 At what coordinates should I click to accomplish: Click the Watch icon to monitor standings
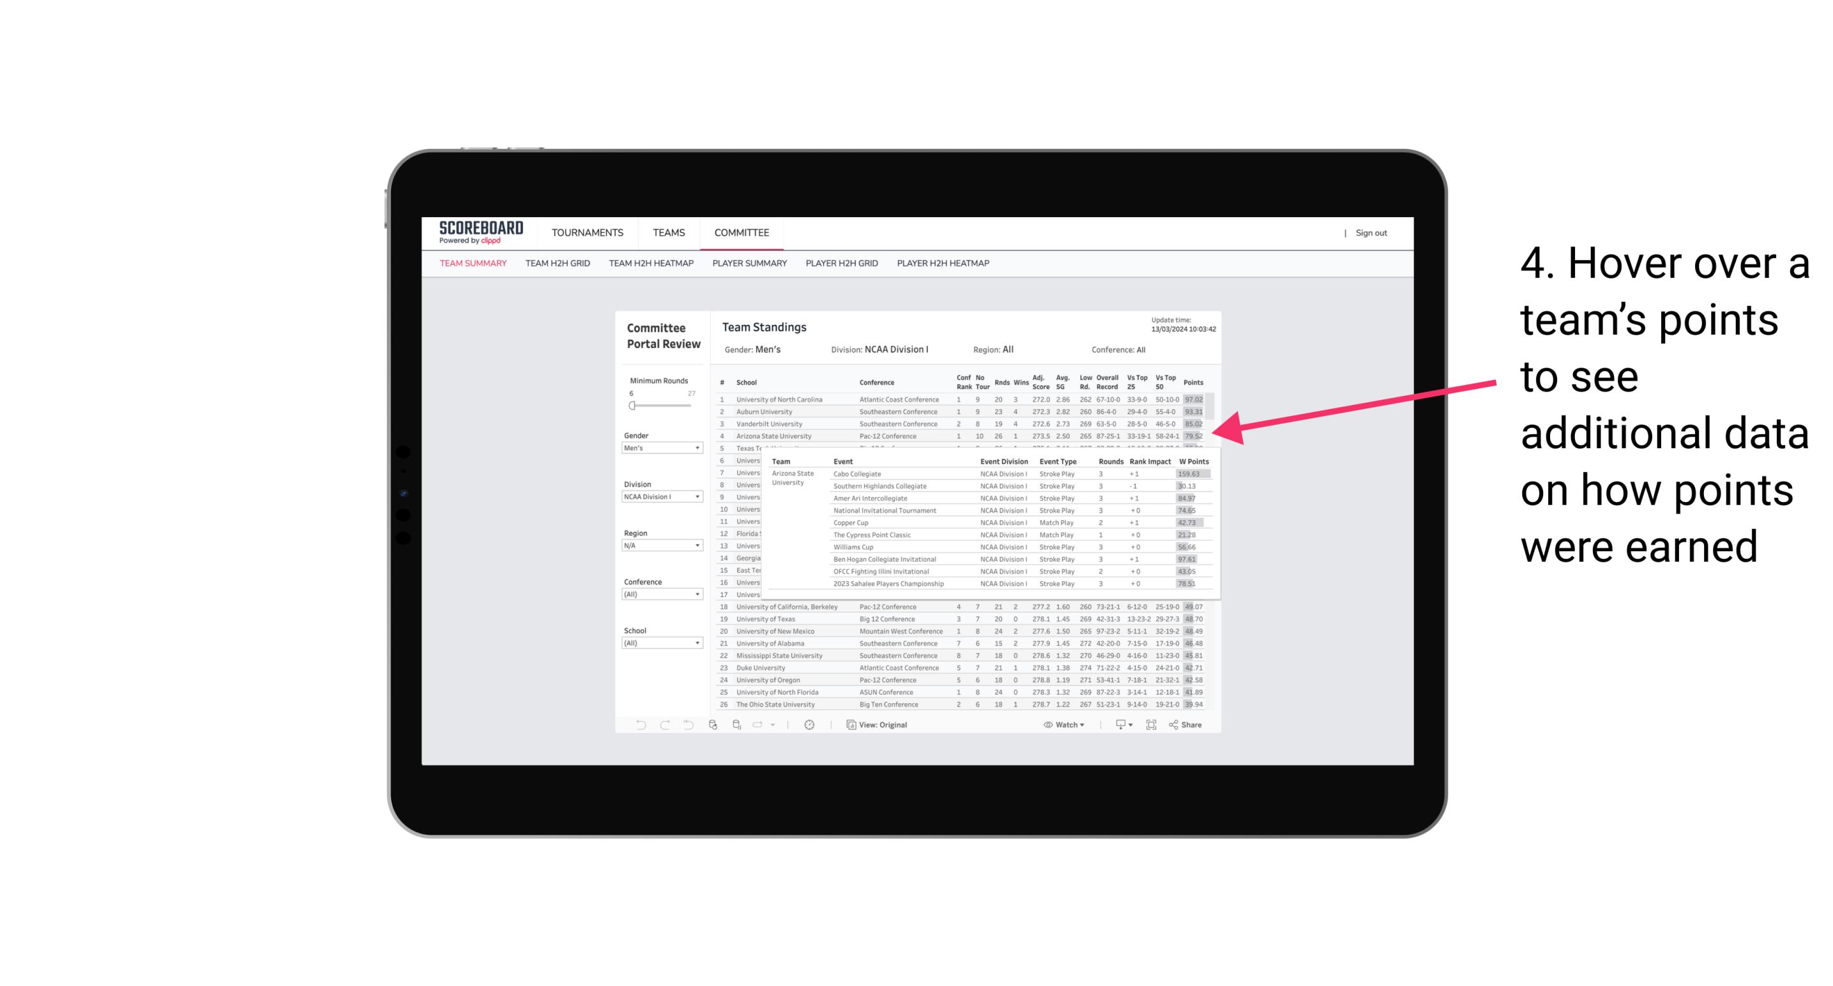coord(1046,725)
